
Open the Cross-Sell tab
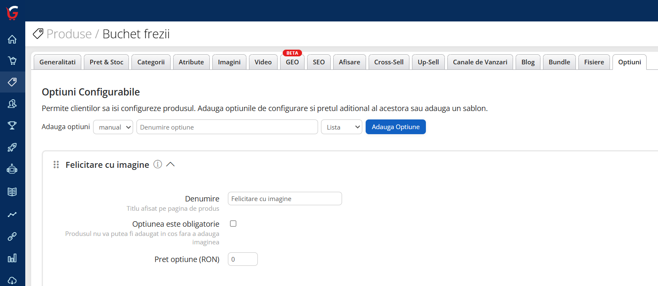[x=389, y=62]
